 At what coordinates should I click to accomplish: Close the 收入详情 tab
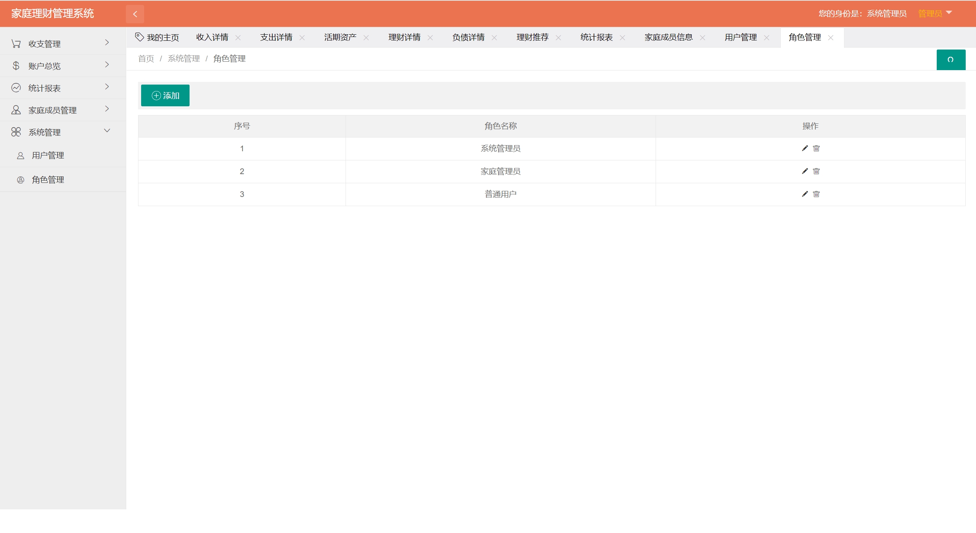point(238,38)
